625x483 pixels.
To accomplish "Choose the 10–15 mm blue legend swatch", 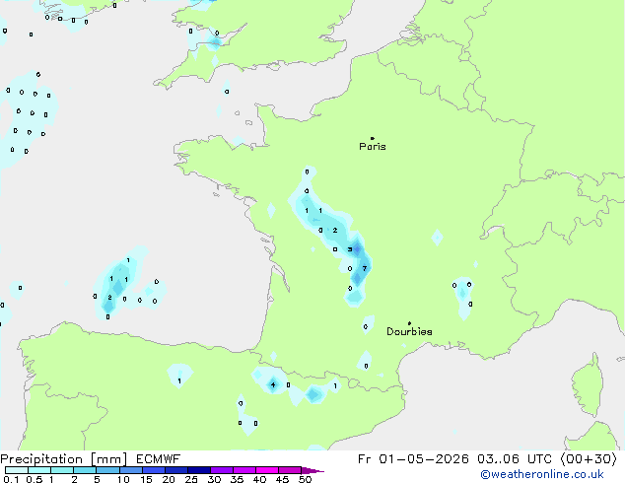I will [x=131, y=470].
